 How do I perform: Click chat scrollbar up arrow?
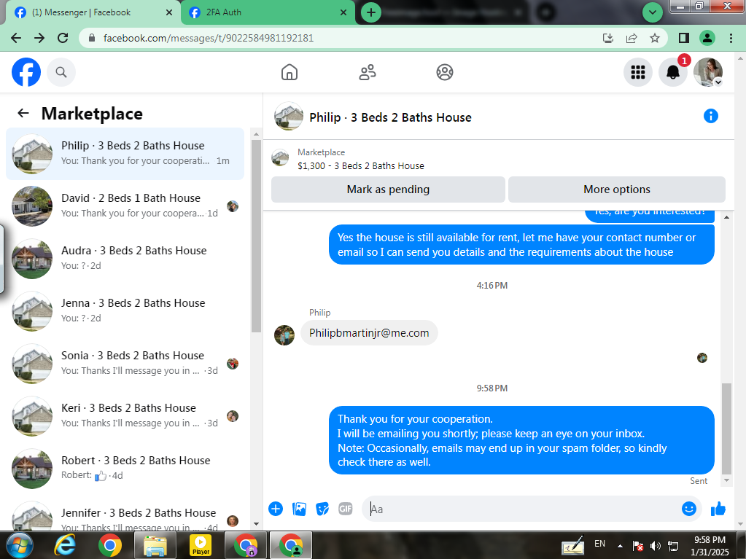(726, 217)
